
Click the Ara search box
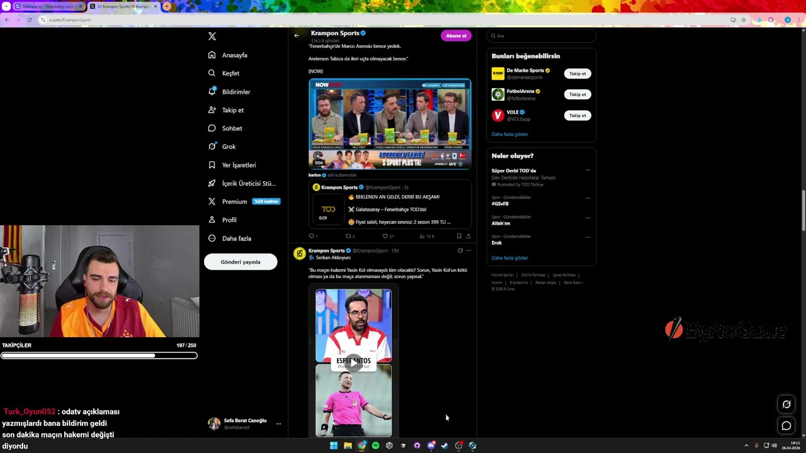(x=541, y=36)
